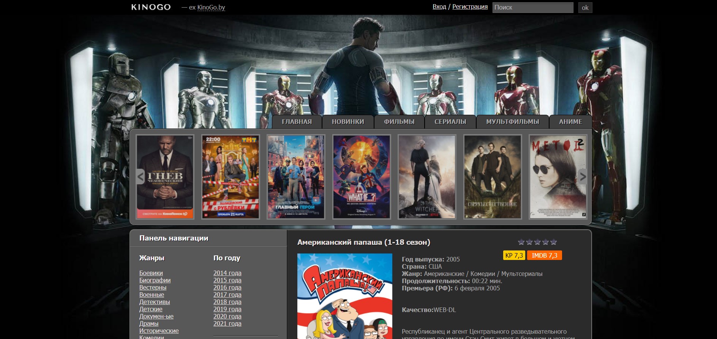
Task: Click the Жанр: Американские / Комедии line
Action: coord(472,274)
